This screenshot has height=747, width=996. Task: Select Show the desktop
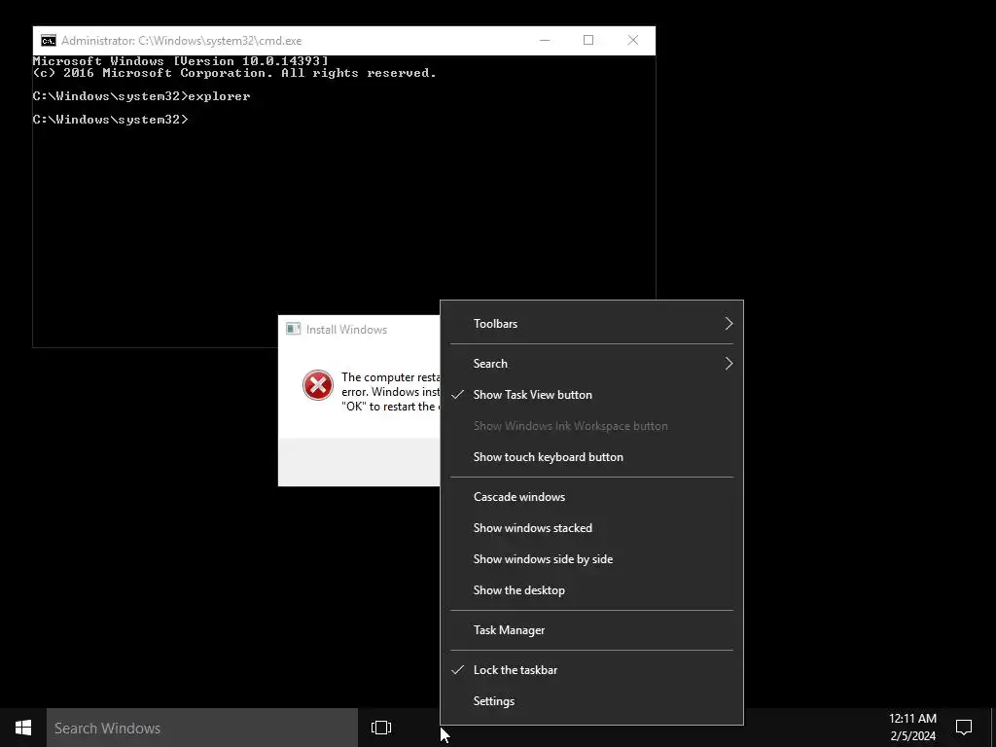pyautogui.click(x=591, y=590)
